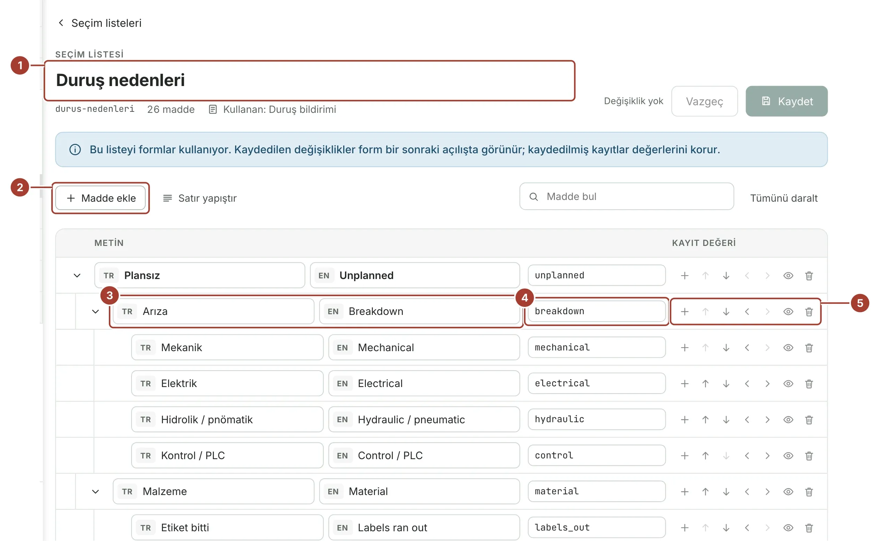Outdent the hydraulic row

(747, 420)
